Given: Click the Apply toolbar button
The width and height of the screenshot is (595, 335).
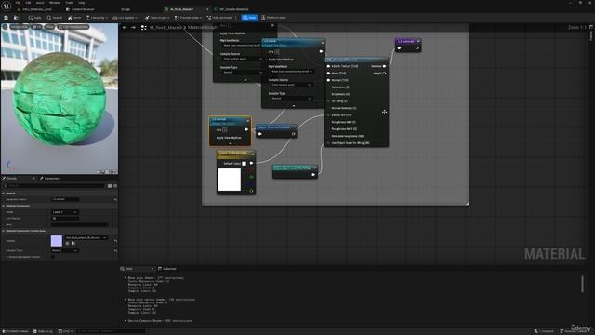Looking at the screenshot, I should click(x=35, y=18).
